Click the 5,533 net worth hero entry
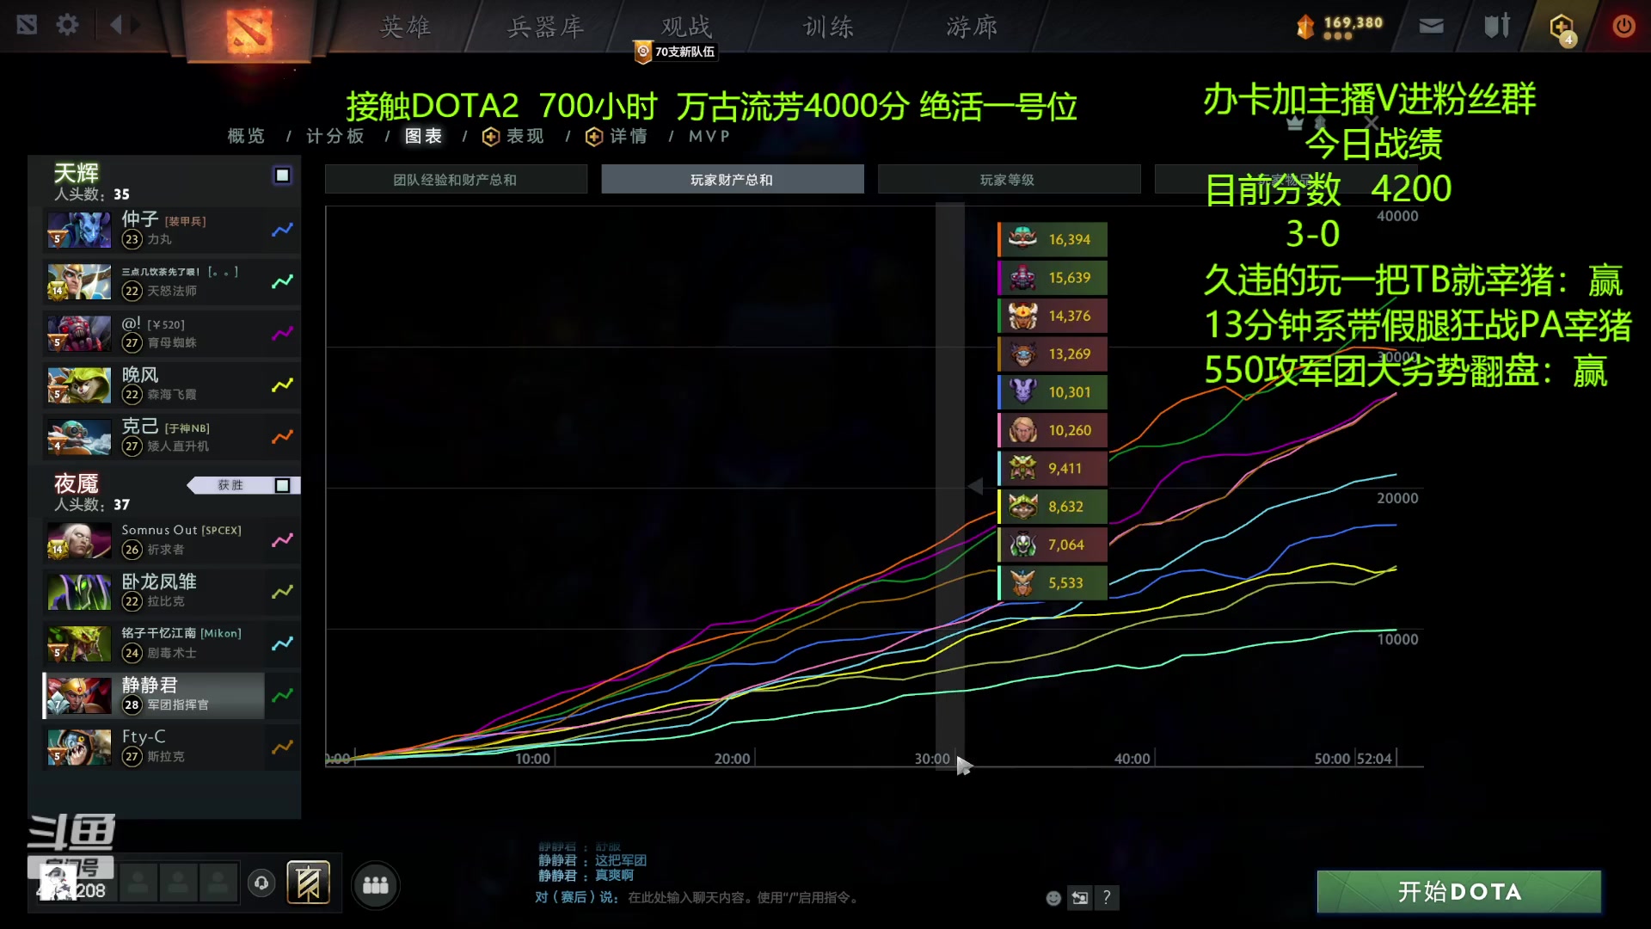The height and width of the screenshot is (929, 1651). pyautogui.click(x=1053, y=582)
